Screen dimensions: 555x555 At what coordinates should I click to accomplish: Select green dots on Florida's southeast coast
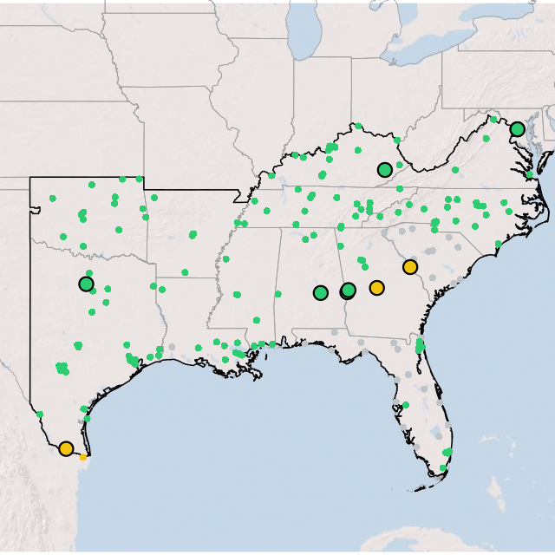[447, 452]
